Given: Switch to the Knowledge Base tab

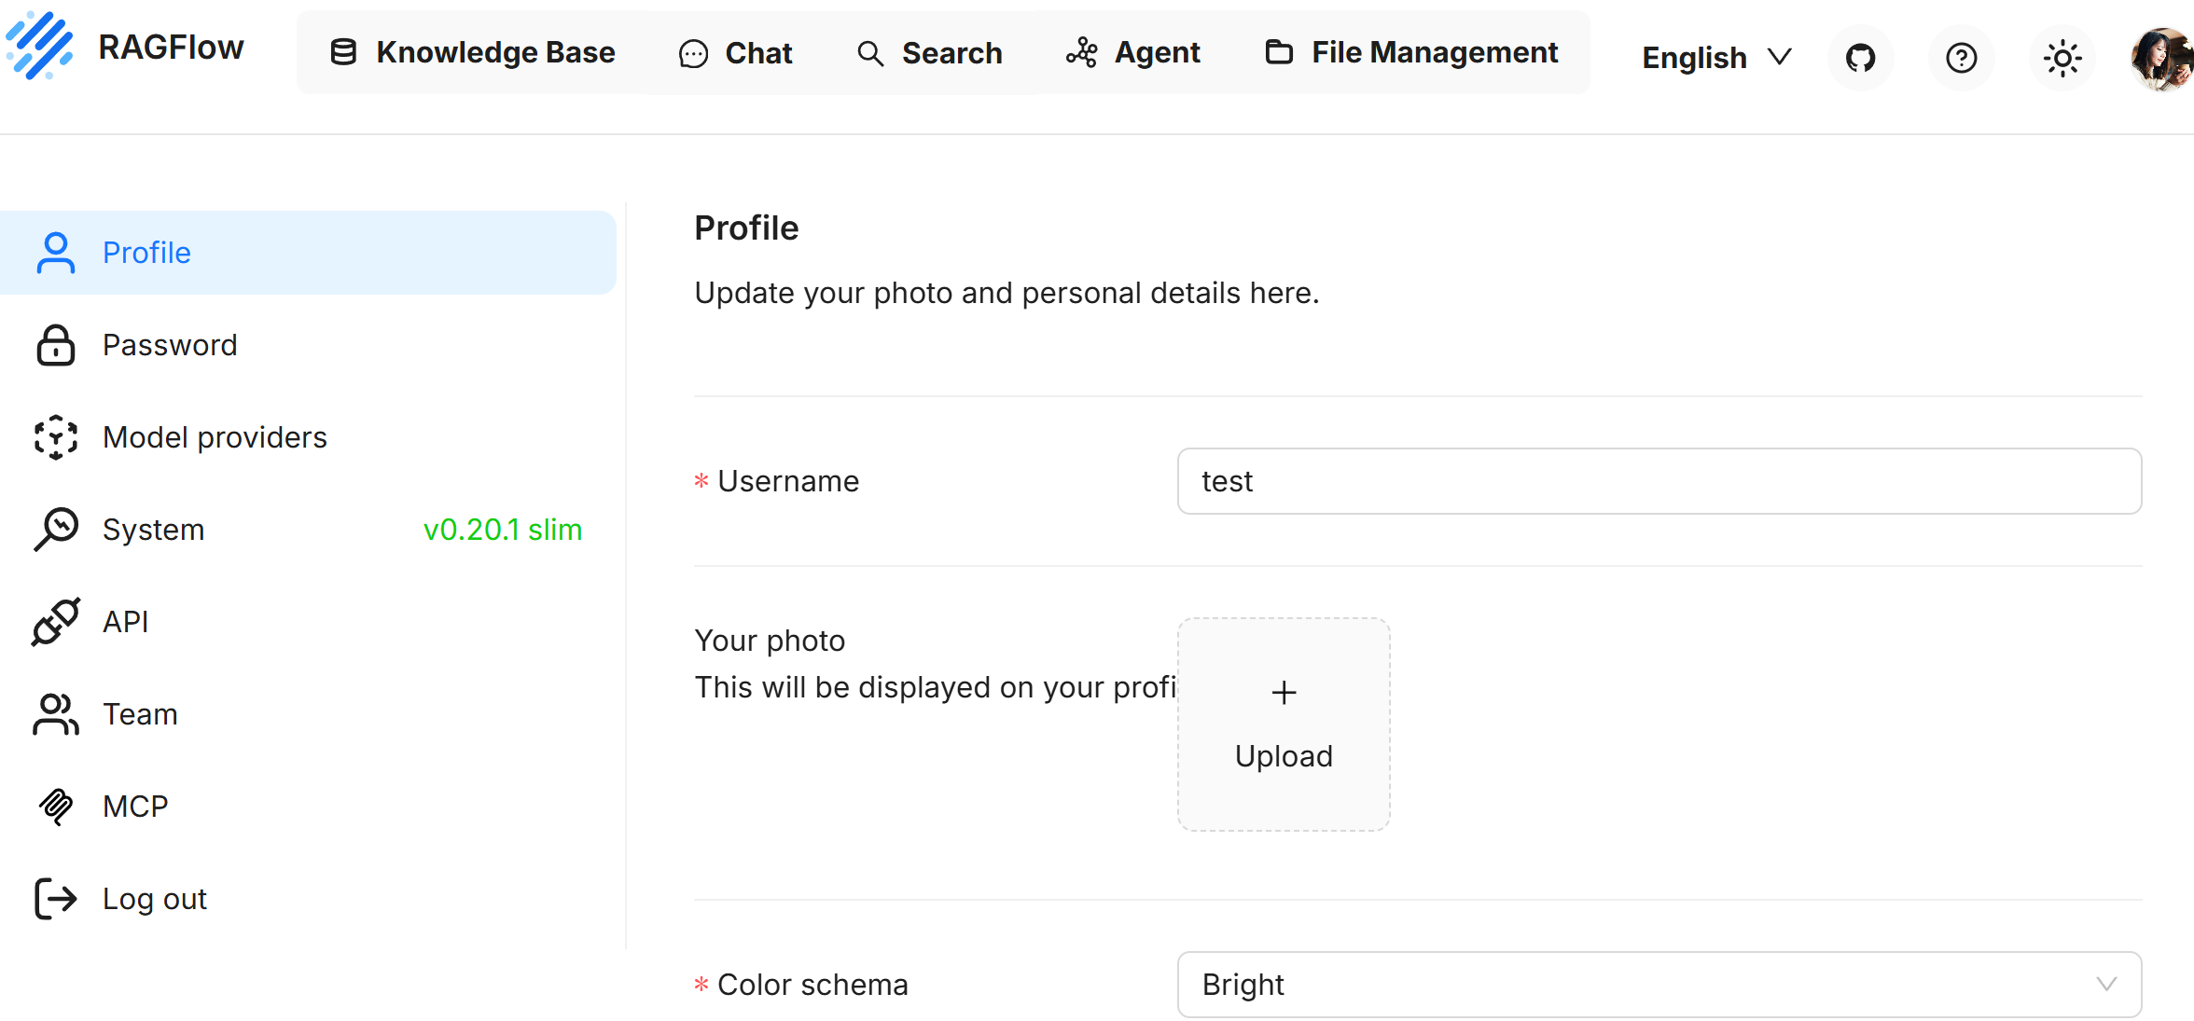Looking at the screenshot, I should coord(474,53).
